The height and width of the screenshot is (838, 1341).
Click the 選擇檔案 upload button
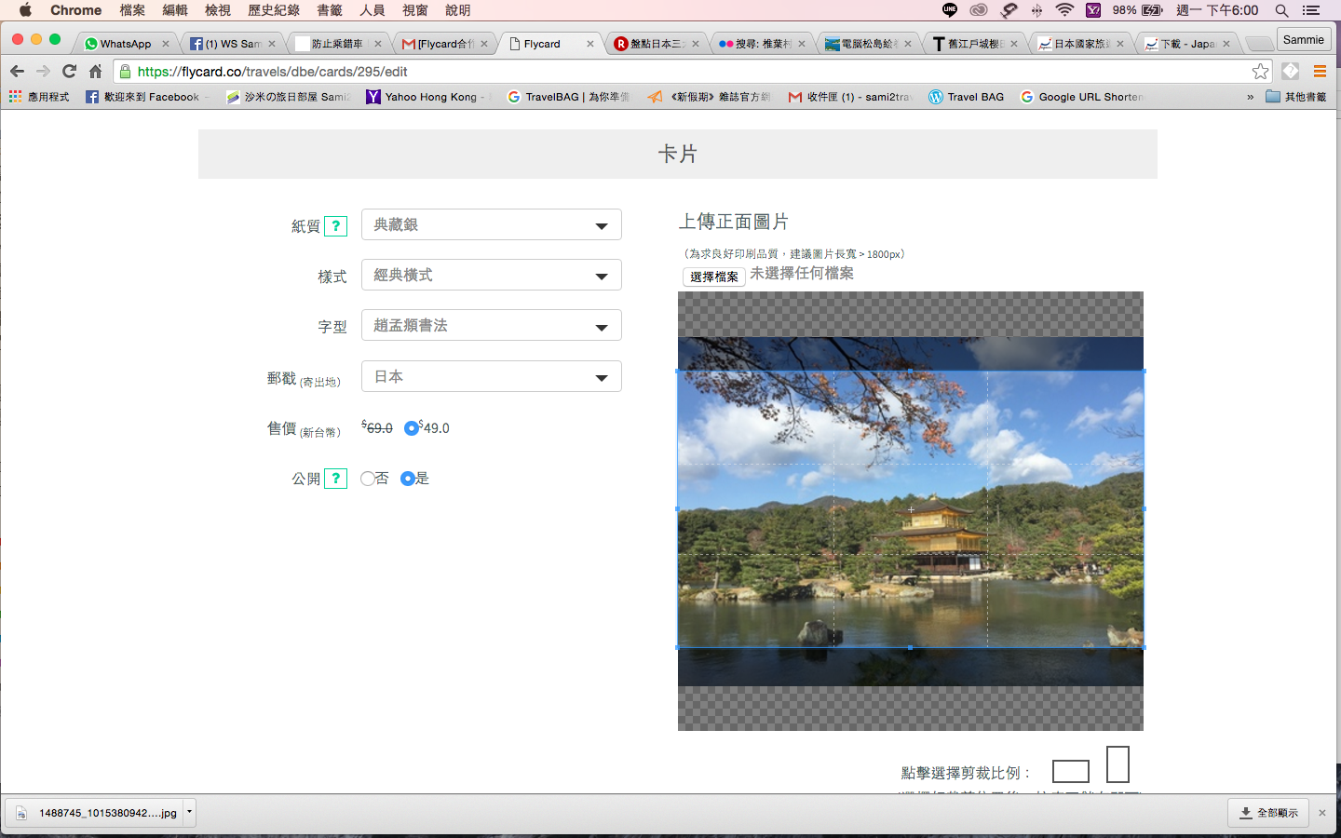[714, 277]
